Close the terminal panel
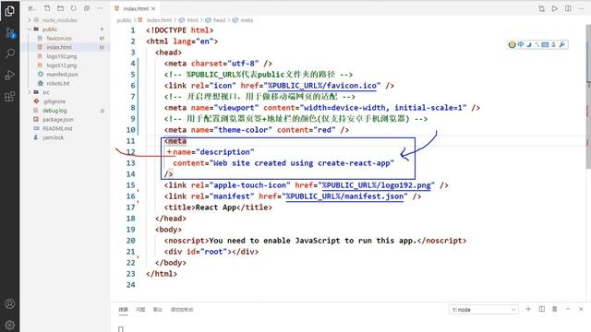Screen dimensions: 591x332 (x=581, y=309)
